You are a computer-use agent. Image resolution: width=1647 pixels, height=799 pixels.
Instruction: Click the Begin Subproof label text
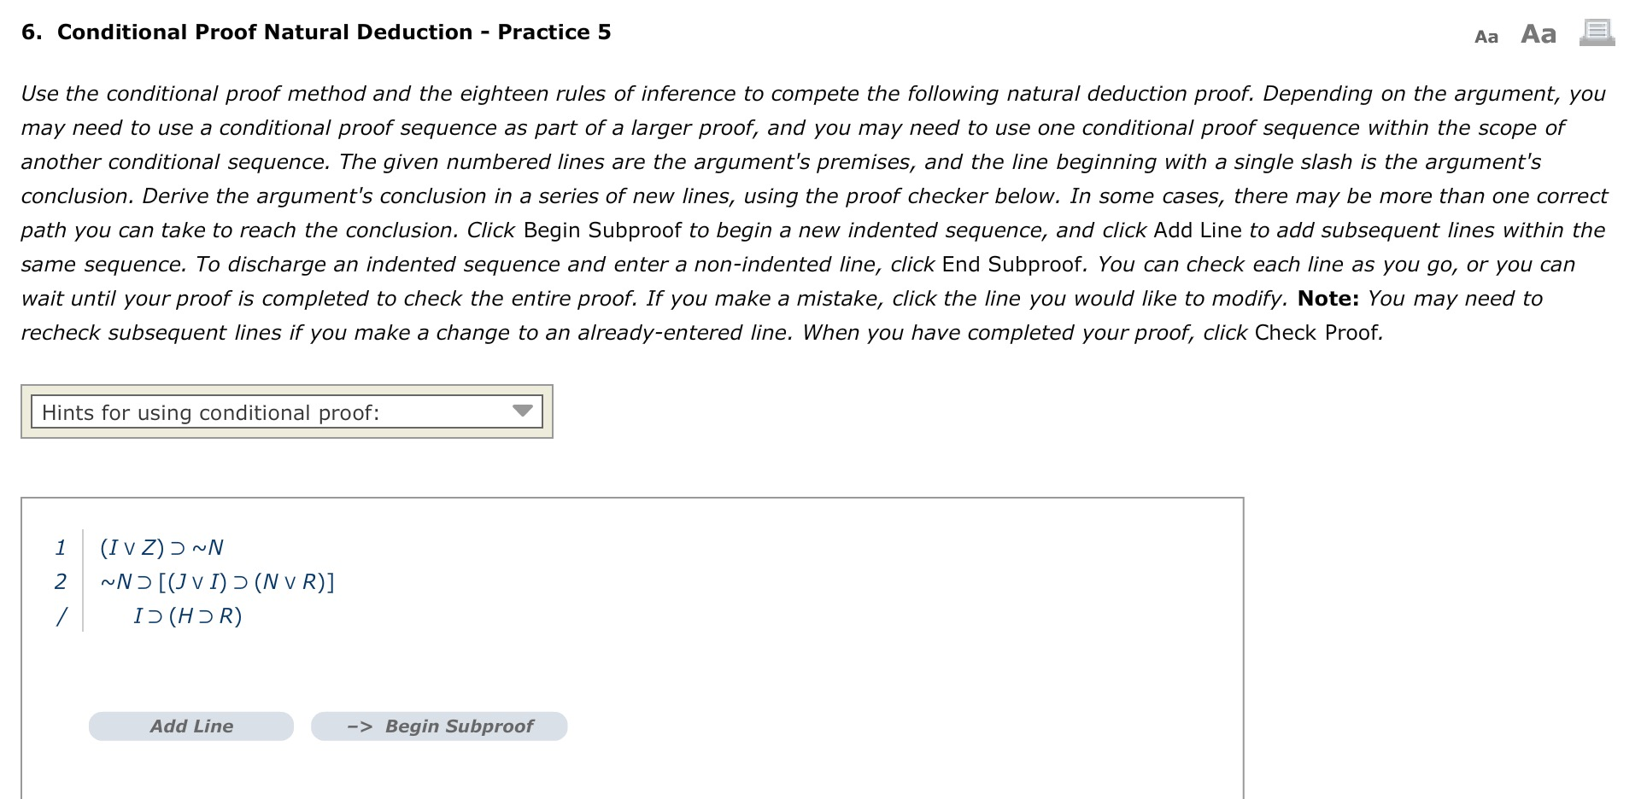click(x=460, y=726)
